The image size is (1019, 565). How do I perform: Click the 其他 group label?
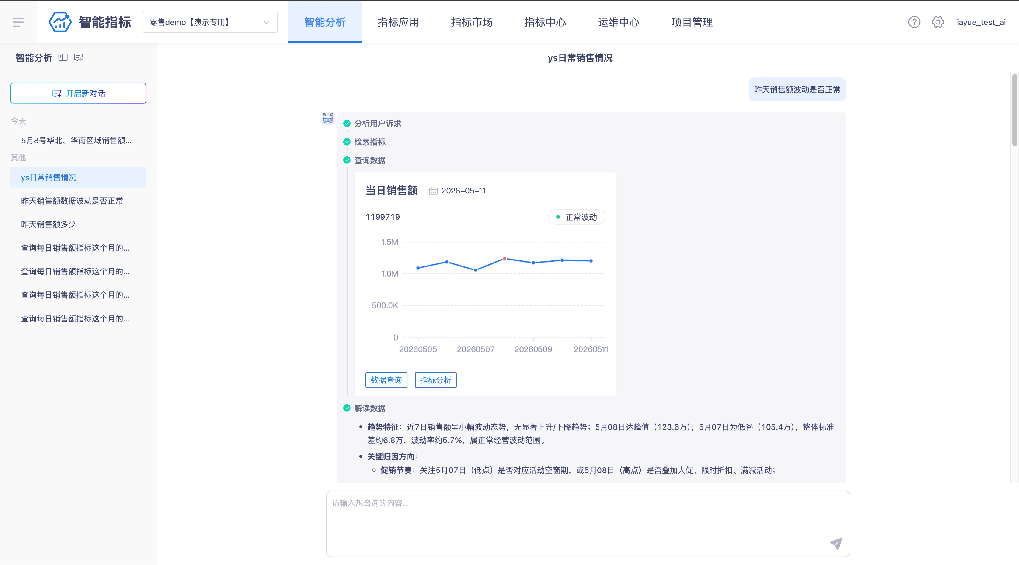tap(18, 158)
